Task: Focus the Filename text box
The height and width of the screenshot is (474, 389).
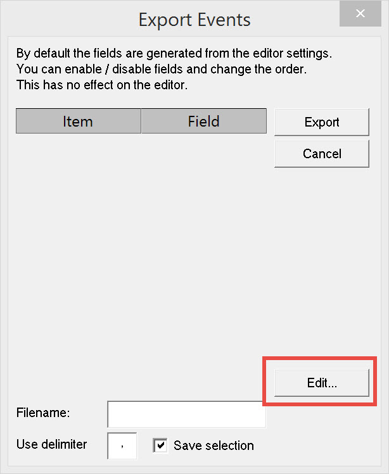Action: click(x=186, y=415)
